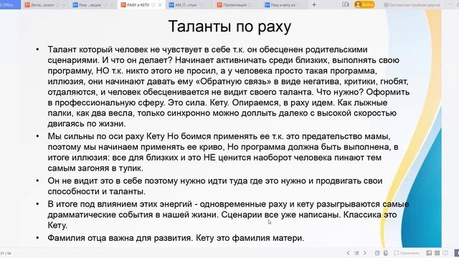
Task: Open slide list menu in status bar
Action: click(x=356, y=253)
